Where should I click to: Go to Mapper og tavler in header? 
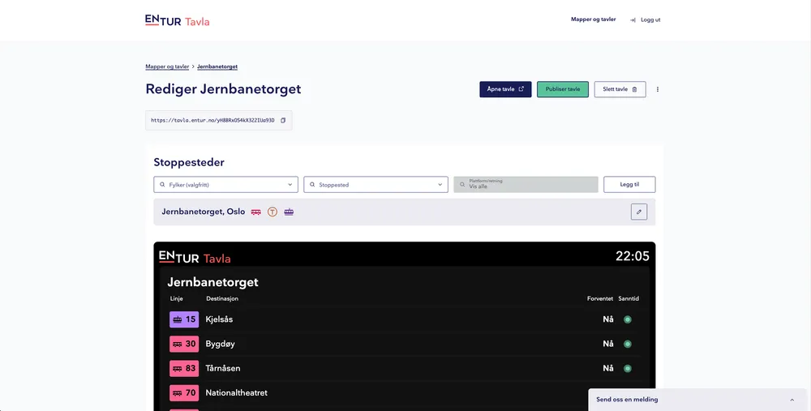593,19
